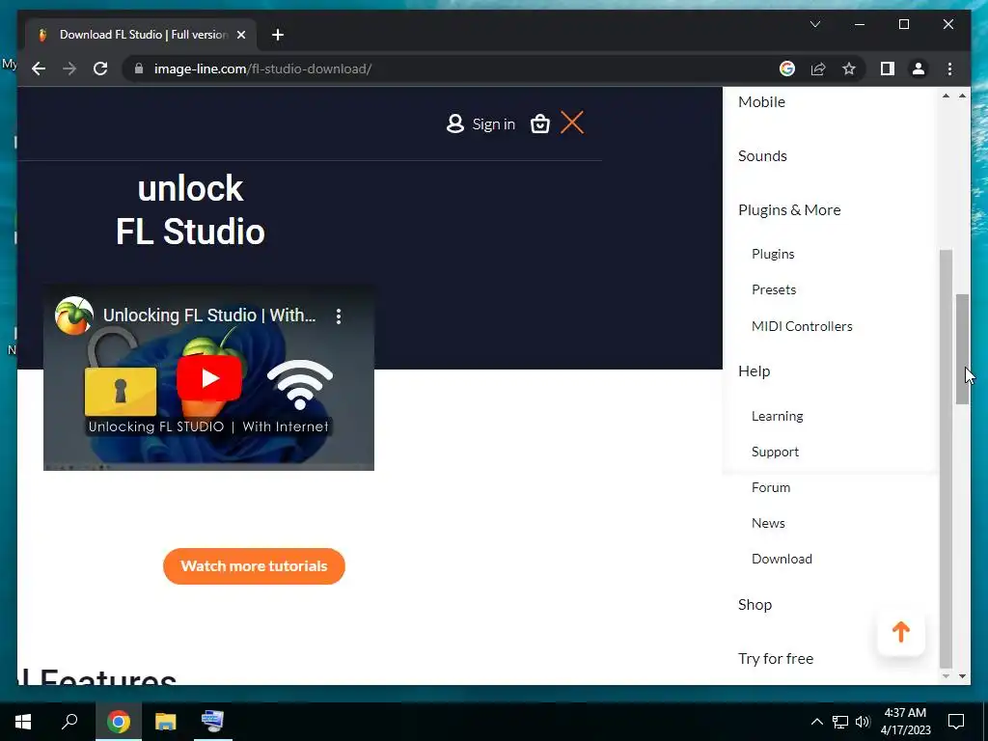Viewport: 988px width, 741px height.
Task: Click the page scrollbar down arrow
Action: pos(962,676)
